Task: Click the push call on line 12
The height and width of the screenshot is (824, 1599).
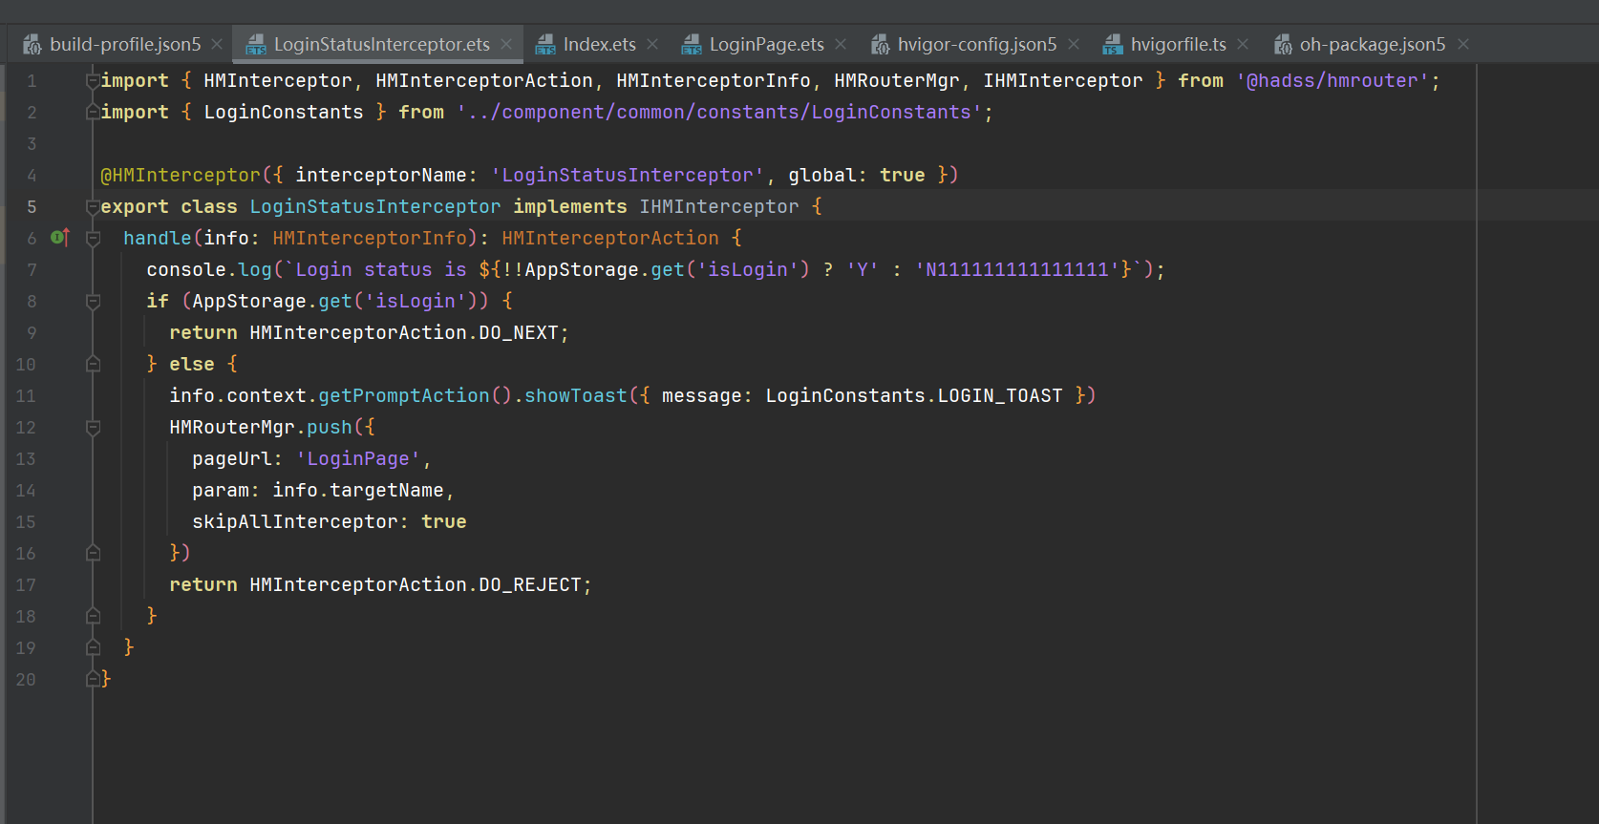Action: coord(330,428)
